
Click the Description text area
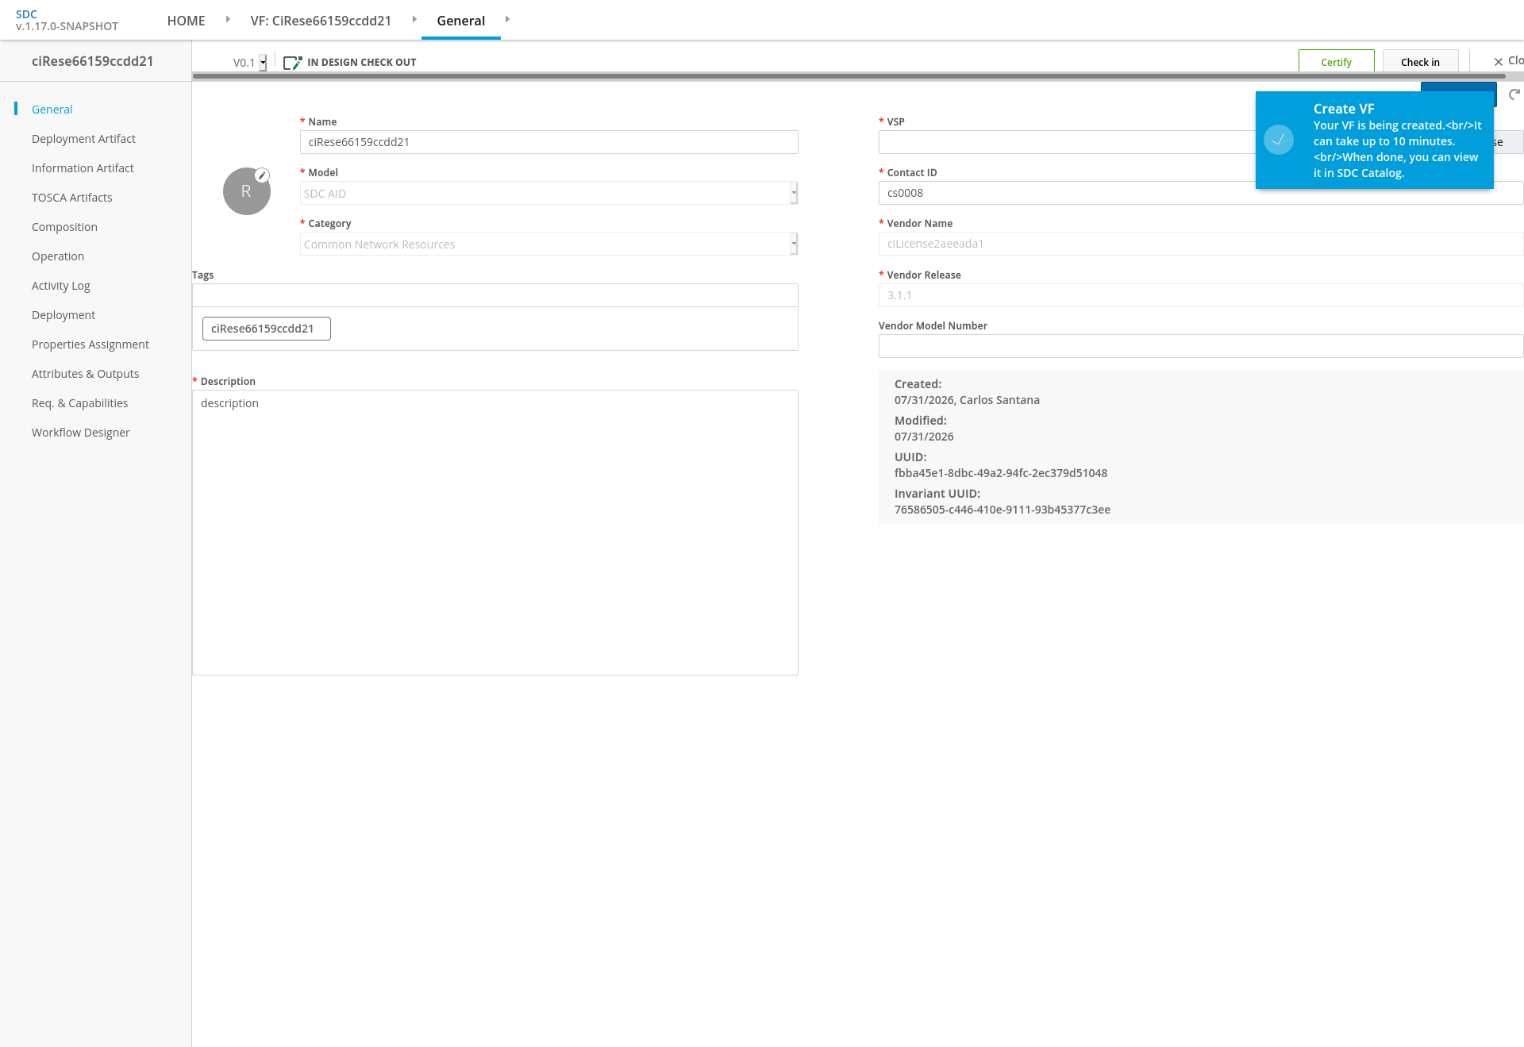click(x=495, y=533)
